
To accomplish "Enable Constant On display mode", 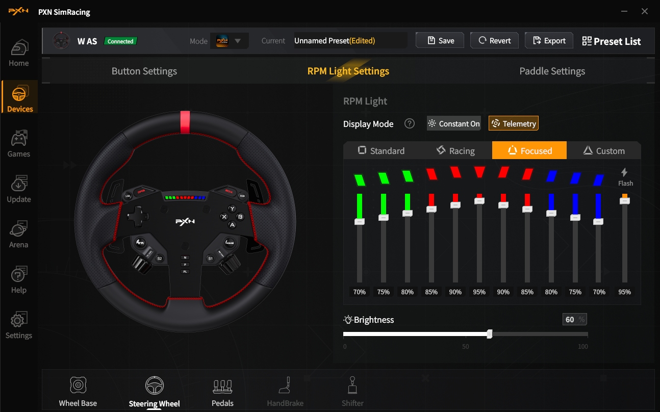I will [454, 123].
